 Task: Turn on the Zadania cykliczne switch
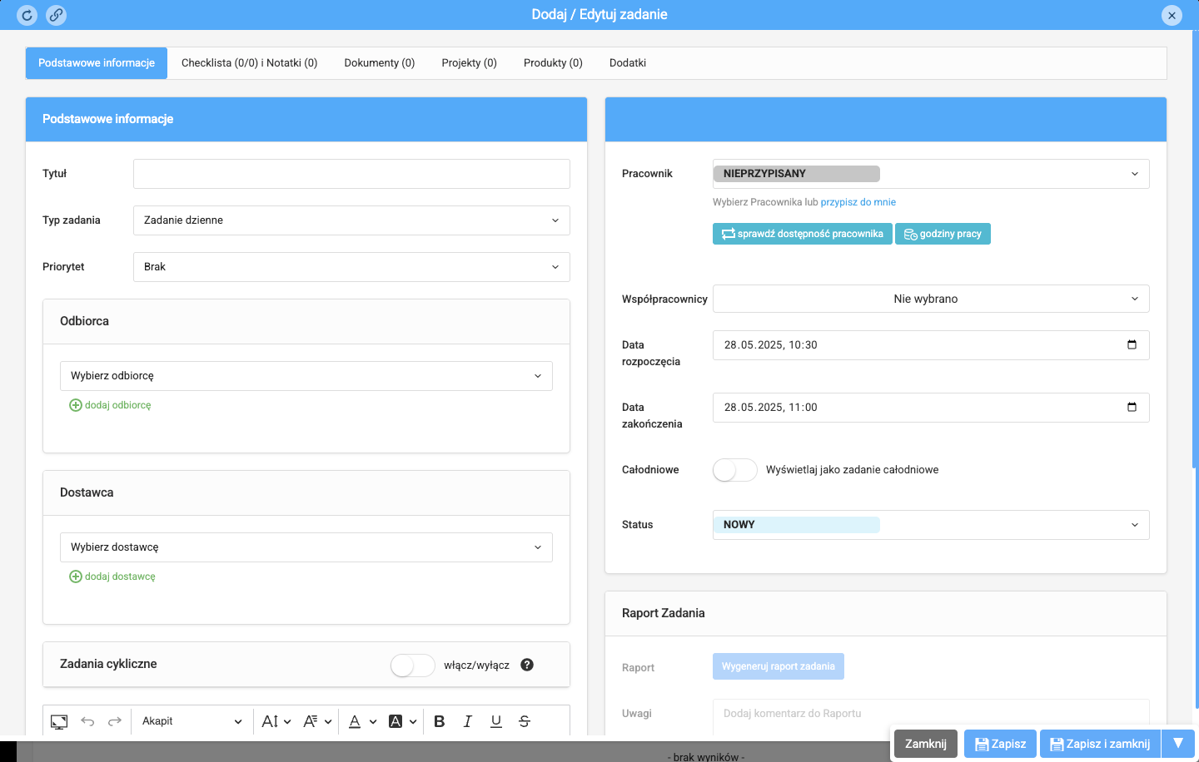point(412,666)
